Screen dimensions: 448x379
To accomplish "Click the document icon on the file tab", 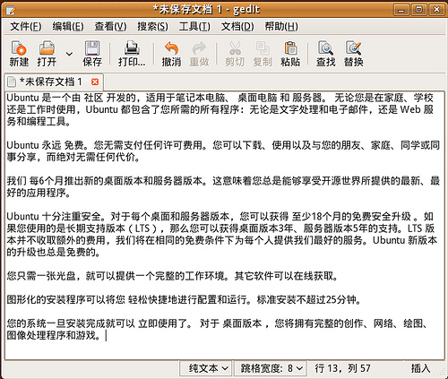I will point(12,82).
